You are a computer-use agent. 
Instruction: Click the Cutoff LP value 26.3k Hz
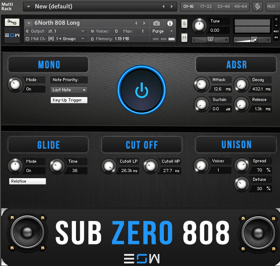pyautogui.click(x=129, y=171)
